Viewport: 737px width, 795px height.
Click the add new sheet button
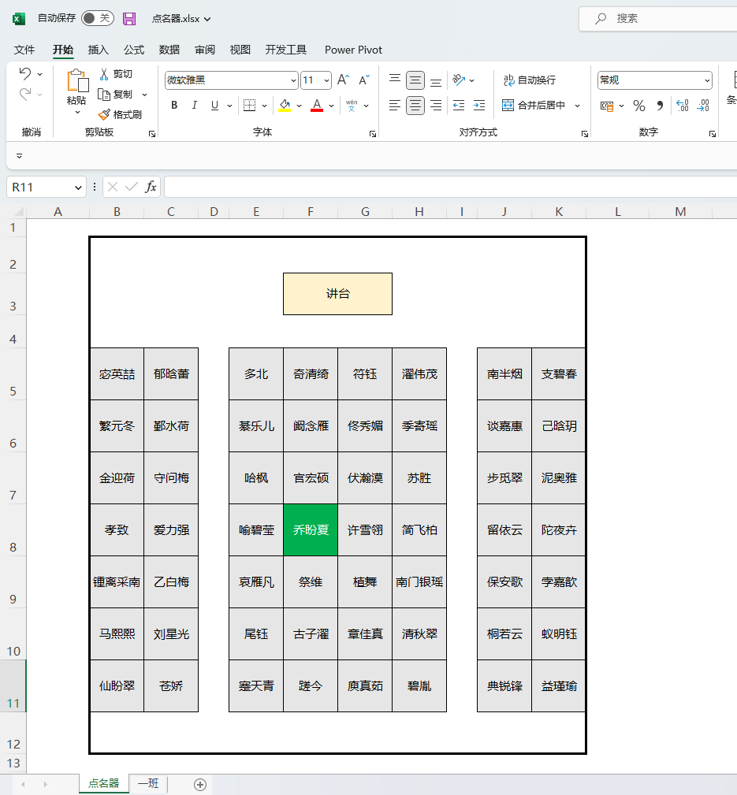click(200, 784)
